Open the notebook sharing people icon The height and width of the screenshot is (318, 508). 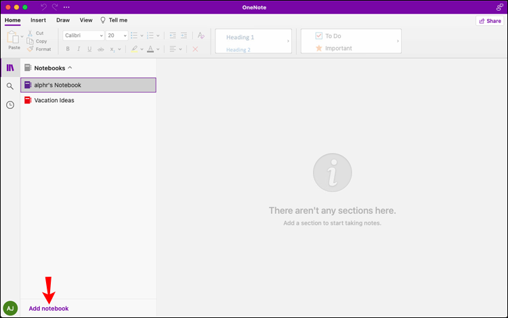click(x=500, y=7)
